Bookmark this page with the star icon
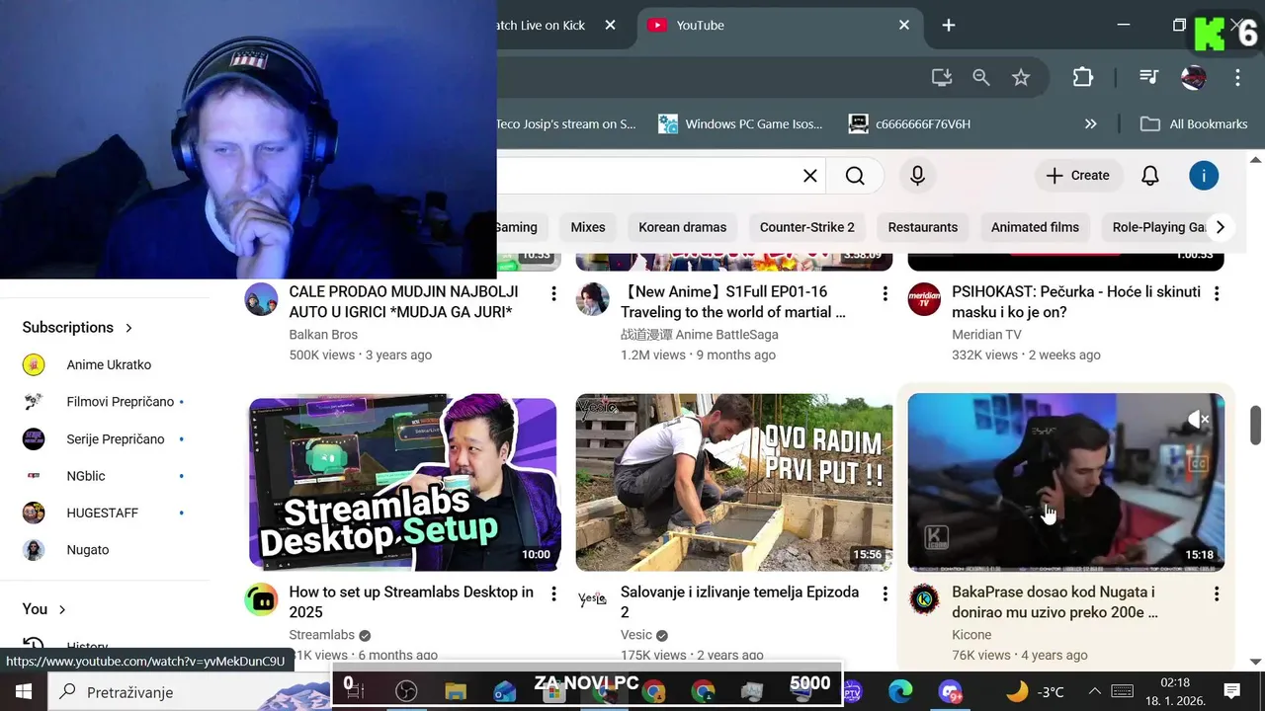Viewport: 1265px width, 711px height. pyautogui.click(x=1021, y=77)
